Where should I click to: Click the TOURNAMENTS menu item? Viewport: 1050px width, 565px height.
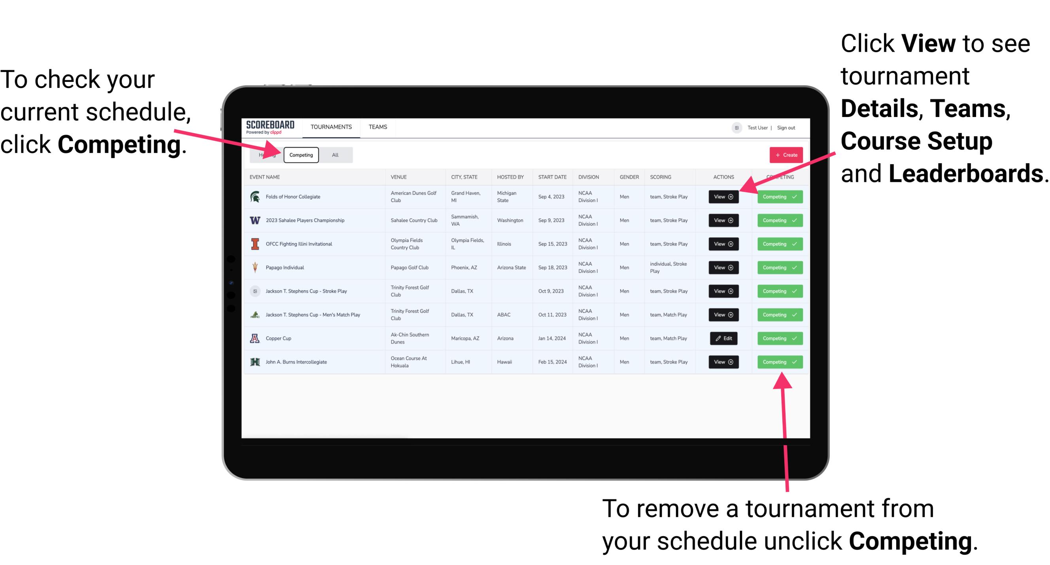coord(330,127)
